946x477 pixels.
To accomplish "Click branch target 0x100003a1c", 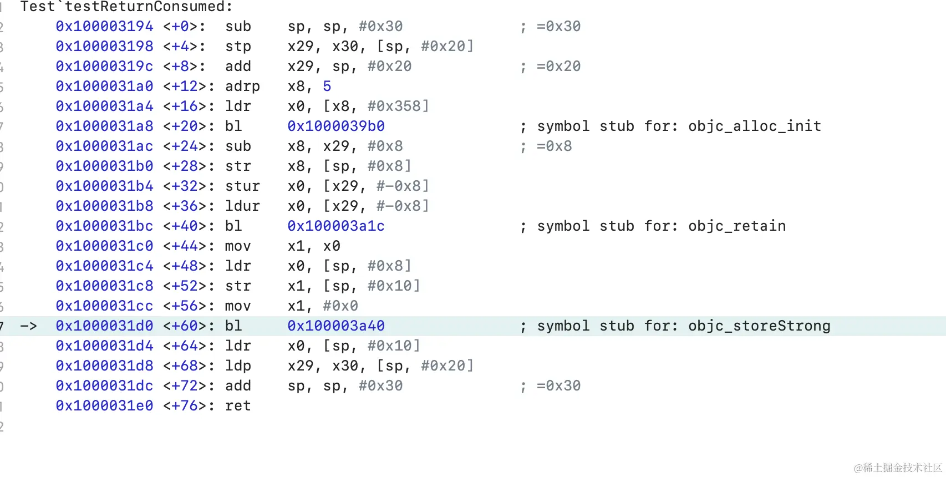I will pyautogui.click(x=336, y=226).
